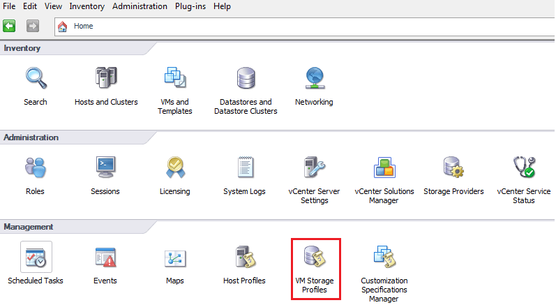This screenshot has height=305, width=556.
Task: Open the File menu
Action: 9,6
